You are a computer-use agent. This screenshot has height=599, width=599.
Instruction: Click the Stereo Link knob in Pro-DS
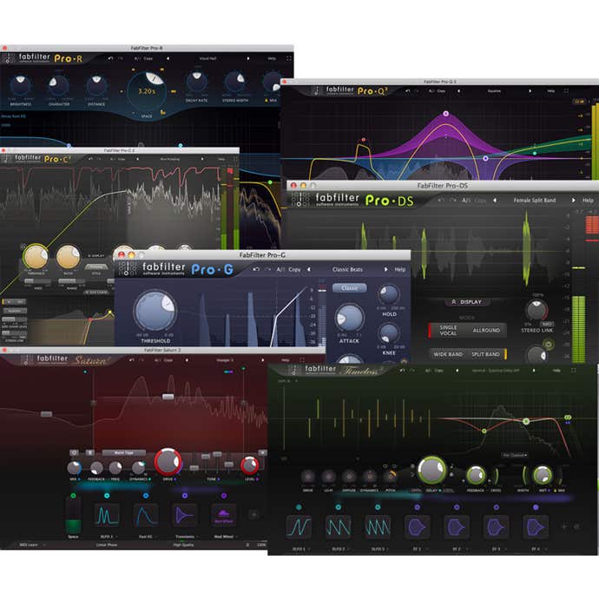[536, 310]
